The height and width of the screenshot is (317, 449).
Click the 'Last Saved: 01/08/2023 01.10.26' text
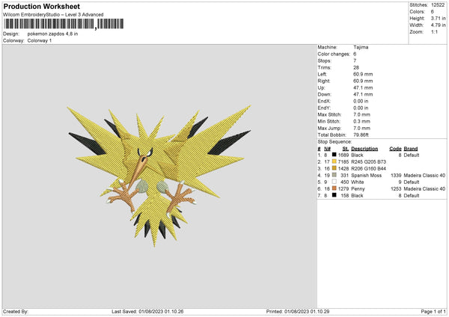(147, 312)
